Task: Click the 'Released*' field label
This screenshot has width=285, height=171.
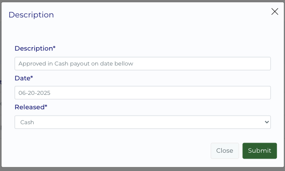Action: tap(31, 107)
